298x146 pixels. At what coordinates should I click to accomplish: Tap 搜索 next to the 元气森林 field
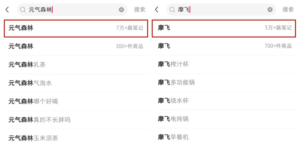(140, 10)
